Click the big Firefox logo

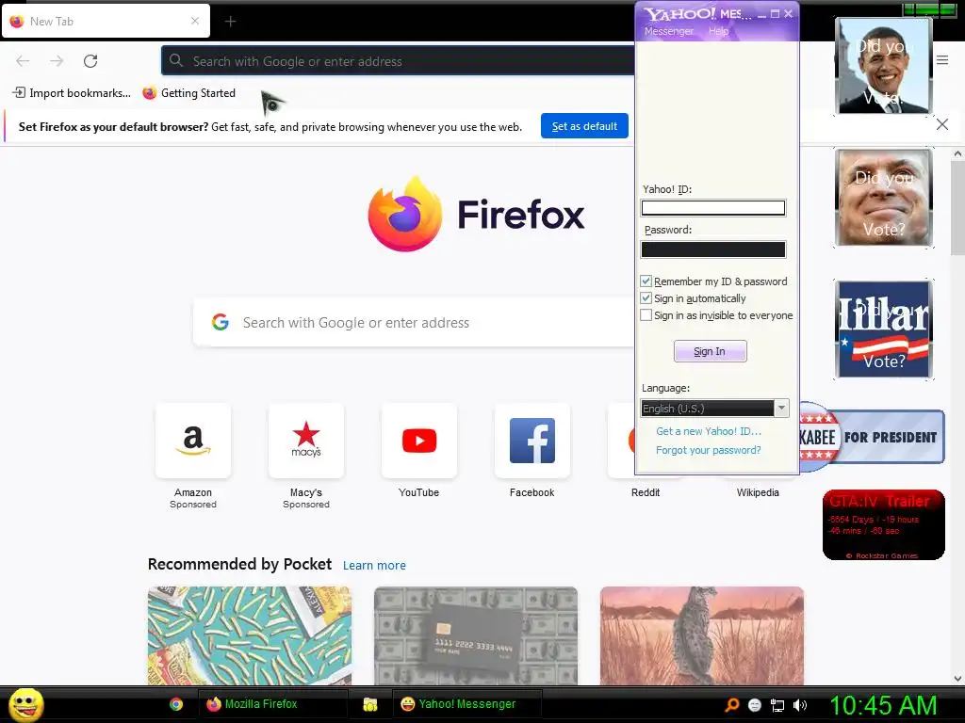405,214
